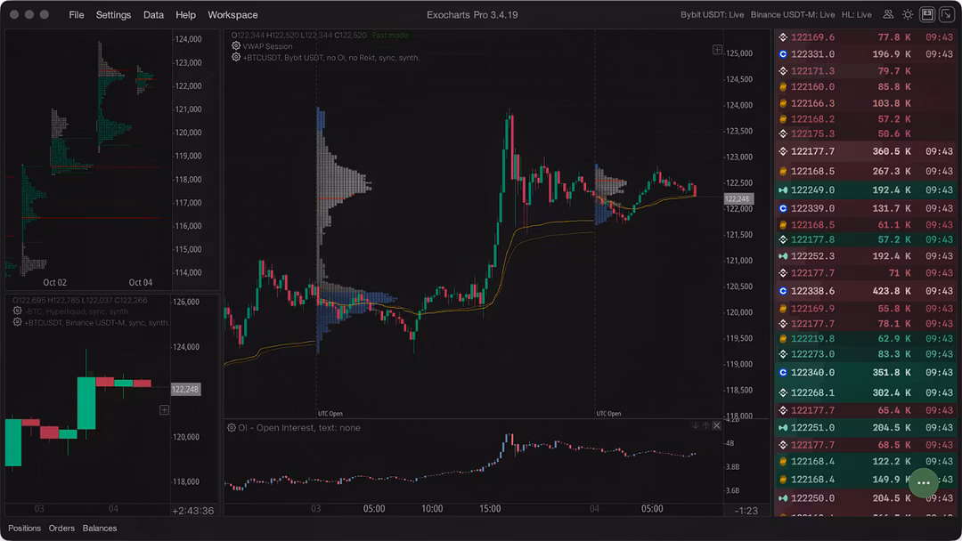
Task: Move Open Interest panel up using the up arrow
Action: pos(705,425)
